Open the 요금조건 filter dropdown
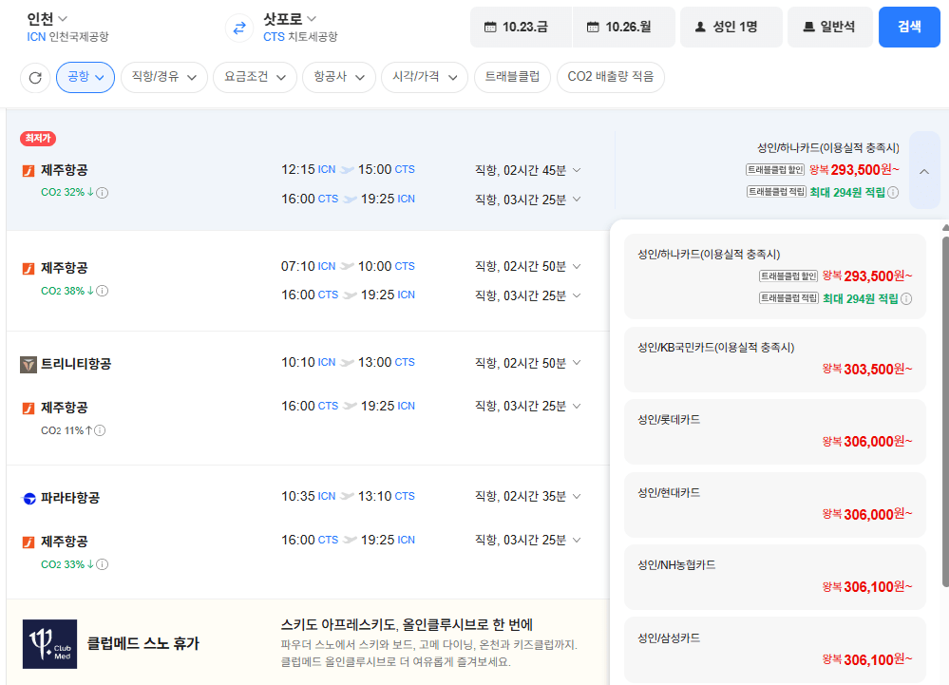The image size is (949, 685). (x=255, y=78)
